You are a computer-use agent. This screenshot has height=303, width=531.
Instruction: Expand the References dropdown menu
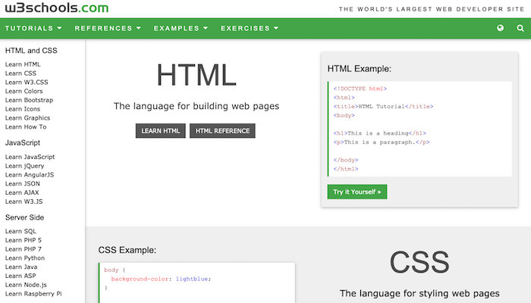(108, 28)
